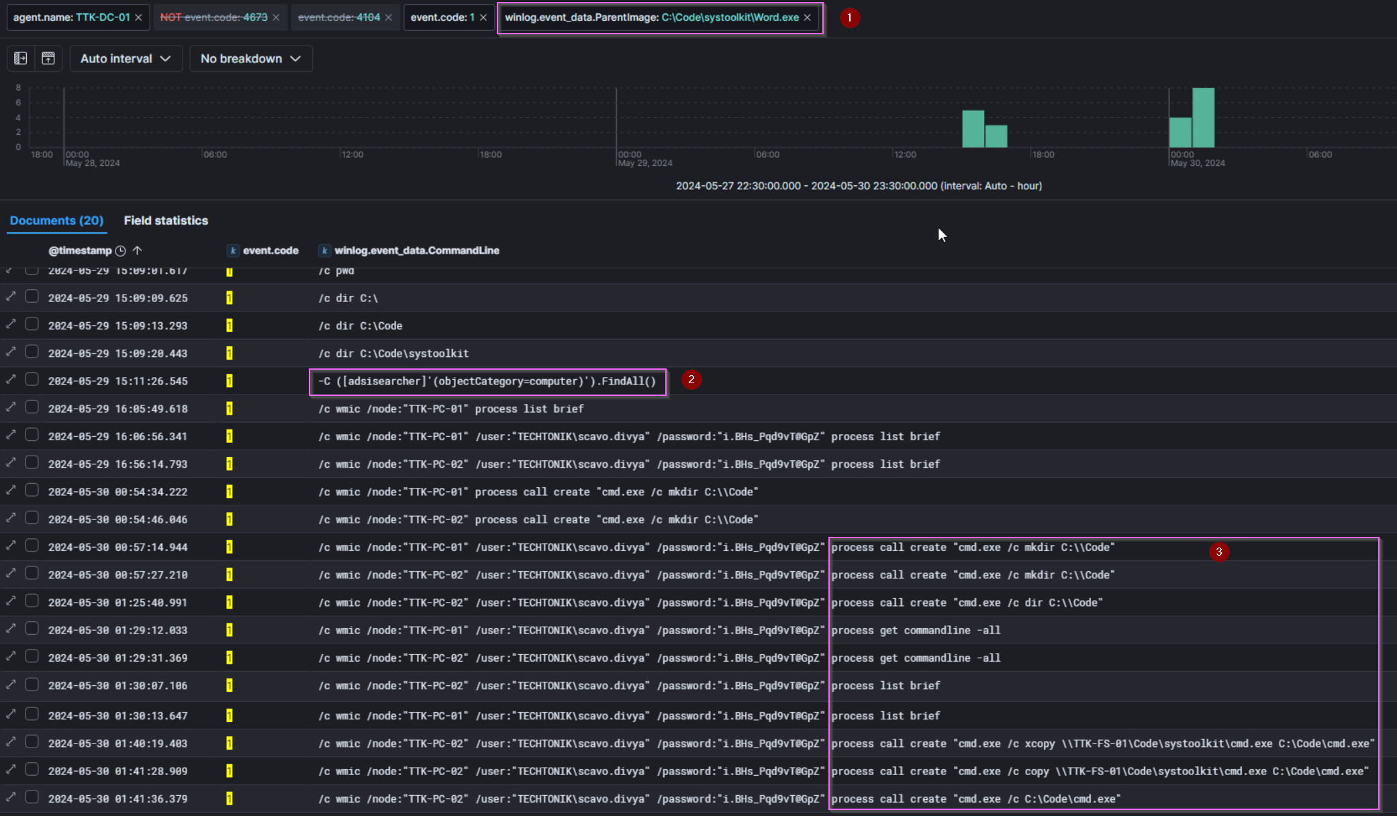
Task: Open the Auto interval dropdown
Action: (x=126, y=58)
